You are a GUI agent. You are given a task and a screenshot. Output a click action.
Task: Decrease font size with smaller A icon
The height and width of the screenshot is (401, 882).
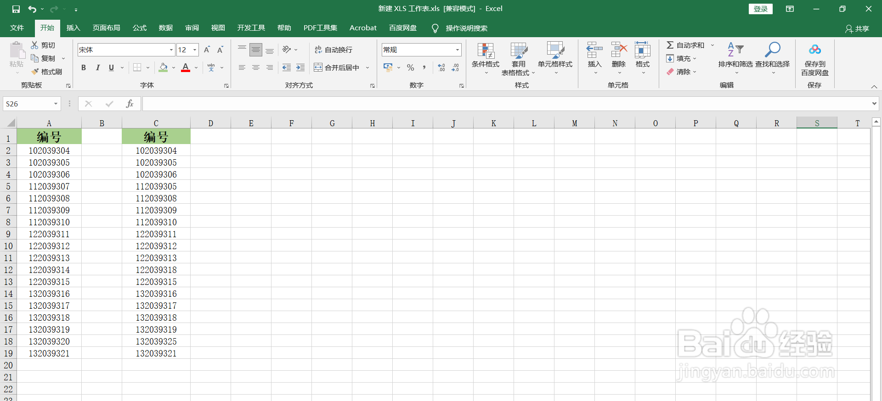220,50
